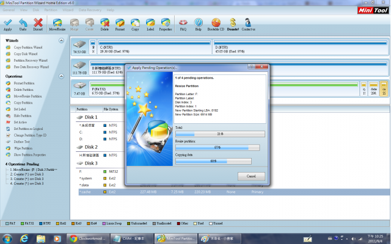Click Format Partition in Operations panel

[x=24, y=83]
